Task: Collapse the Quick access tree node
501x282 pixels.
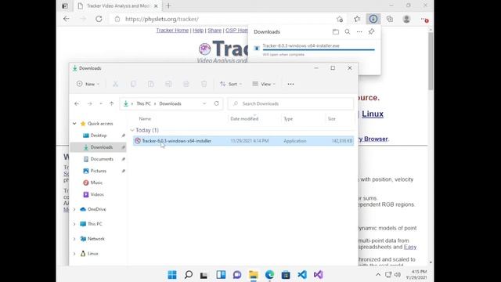Action: 74,124
